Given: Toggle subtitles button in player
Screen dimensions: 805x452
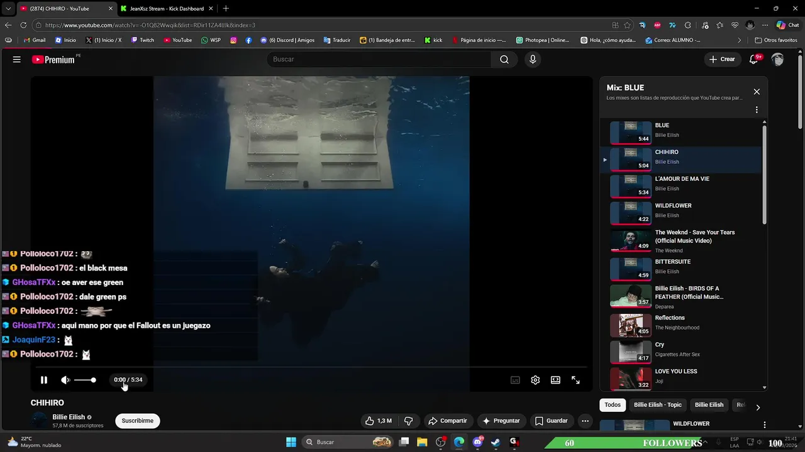Looking at the screenshot, I should pos(515,380).
